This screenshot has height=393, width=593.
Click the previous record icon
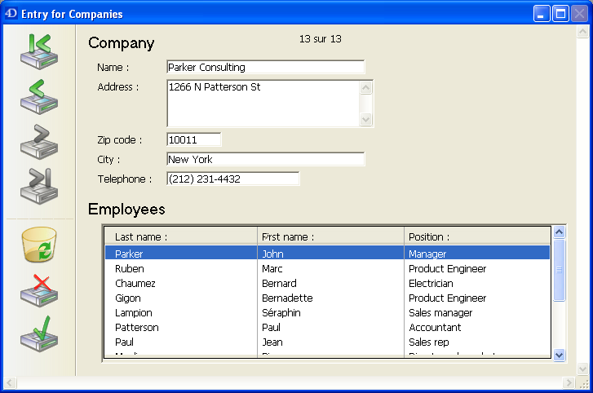click(x=38, y=96)
